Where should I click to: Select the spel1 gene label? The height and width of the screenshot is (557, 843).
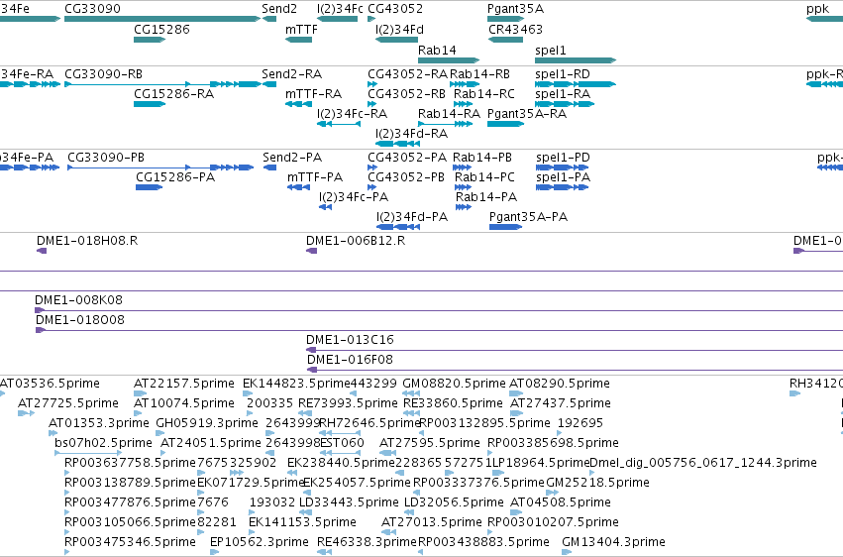tap(551, 50)
